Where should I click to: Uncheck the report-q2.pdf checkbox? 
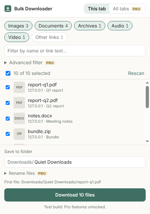click(x=8, y=103)
